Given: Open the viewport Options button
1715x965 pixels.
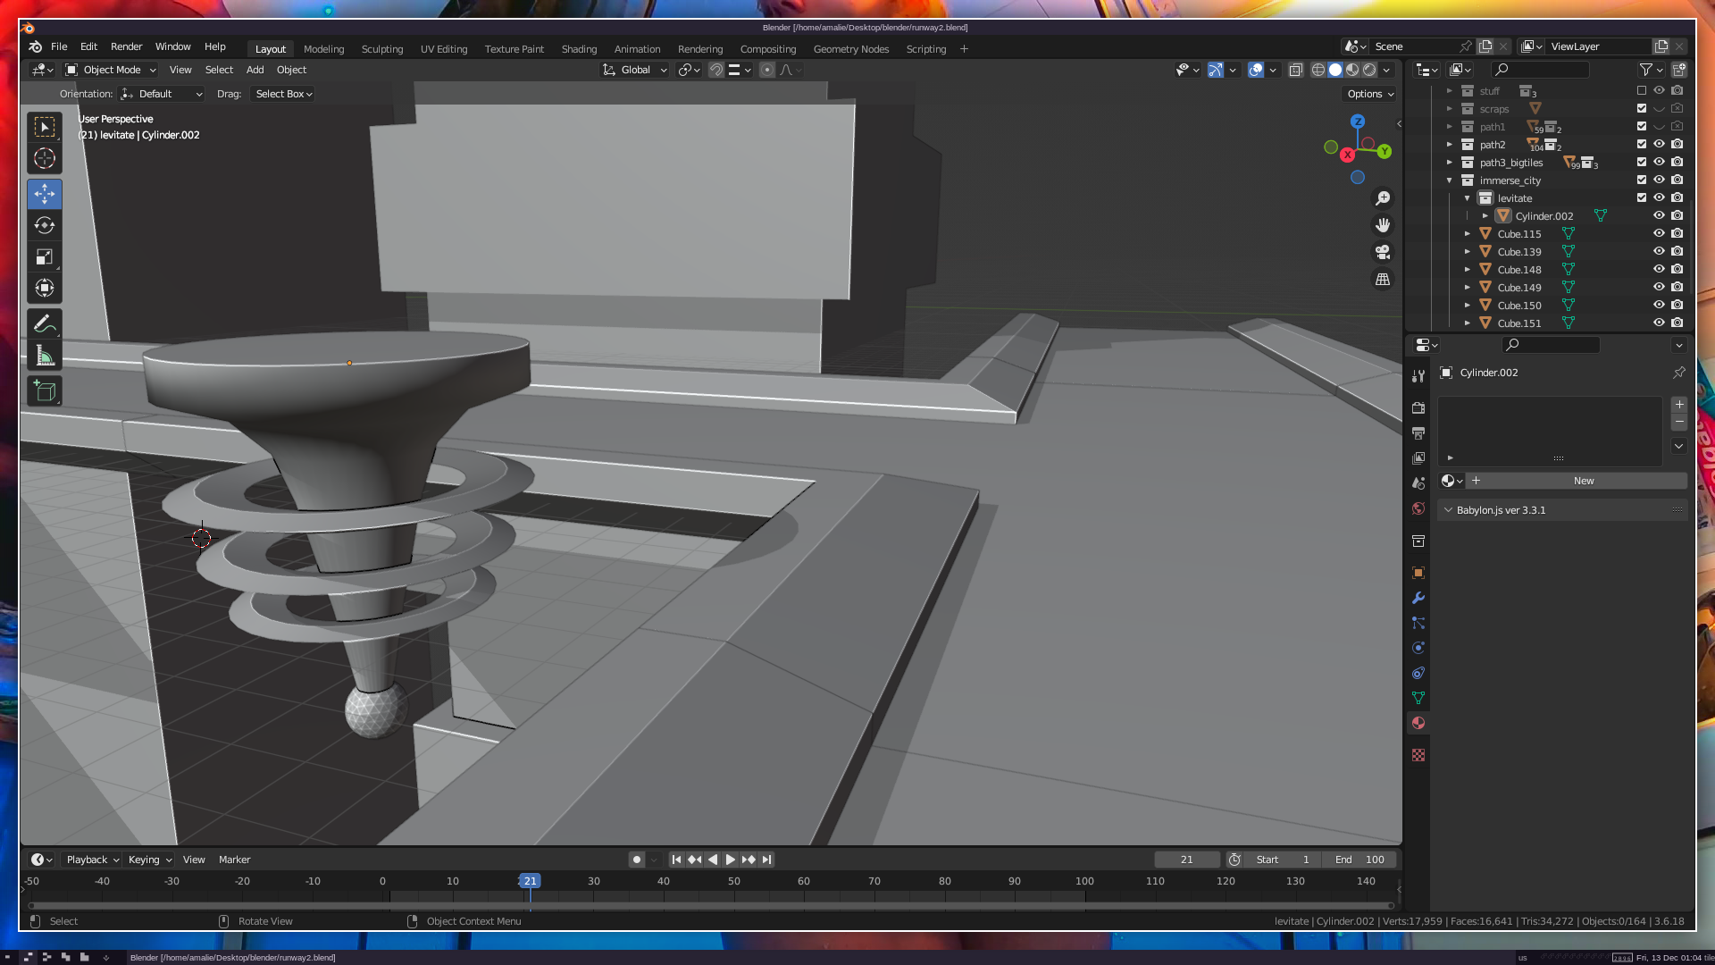Looking at the screenshot, I should 1369,94.
